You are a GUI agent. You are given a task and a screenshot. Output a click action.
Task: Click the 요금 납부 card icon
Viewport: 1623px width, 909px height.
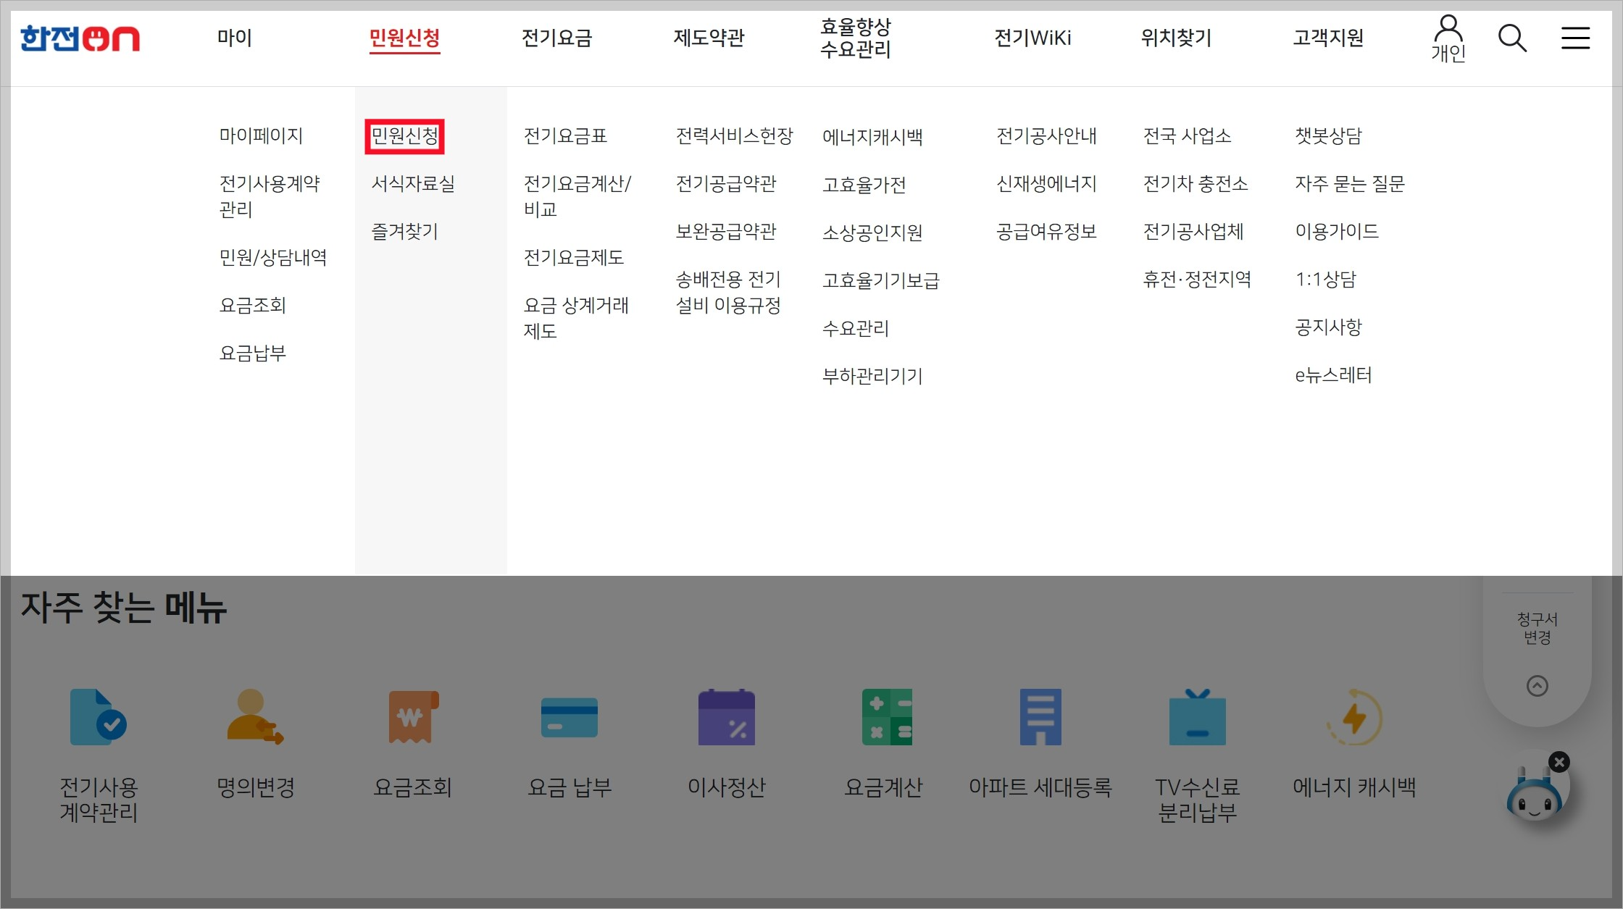(569, 717)
